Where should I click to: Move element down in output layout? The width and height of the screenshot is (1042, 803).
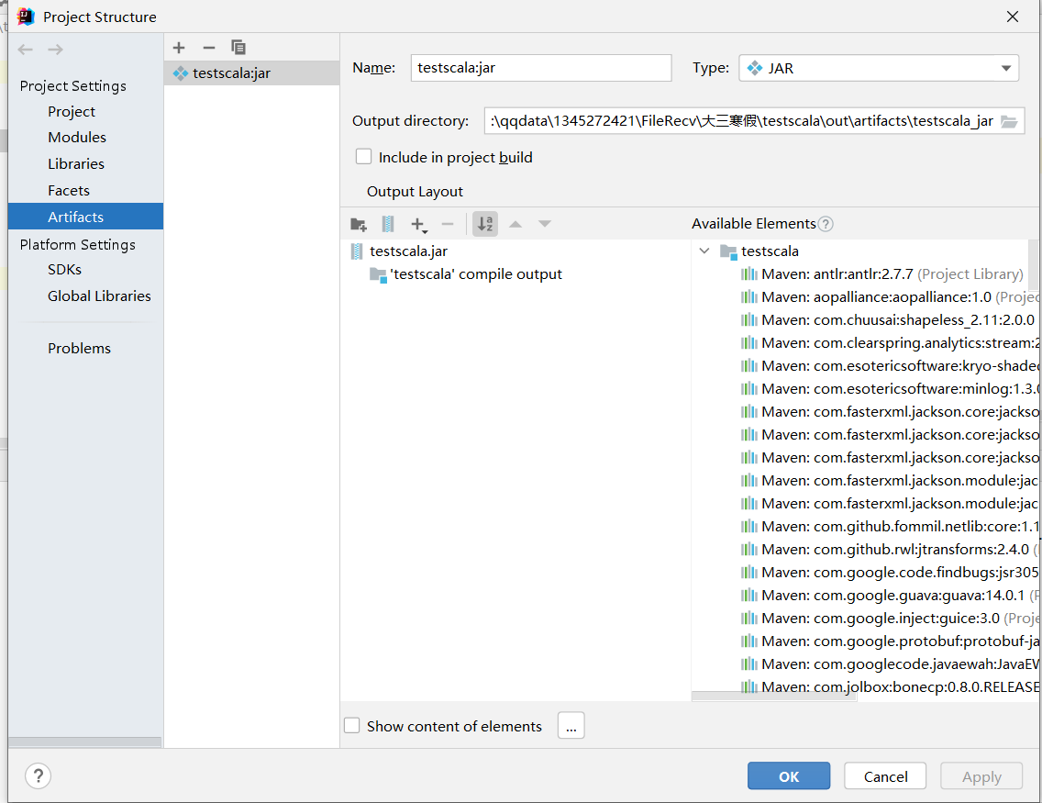(x=545, y=224)
